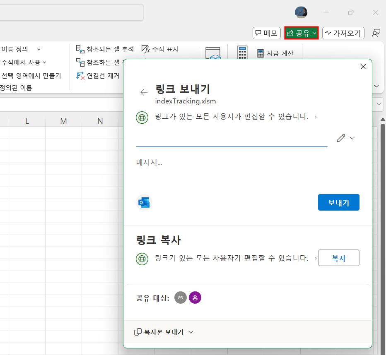Open the 메모 comments button

tap(267, 33)
